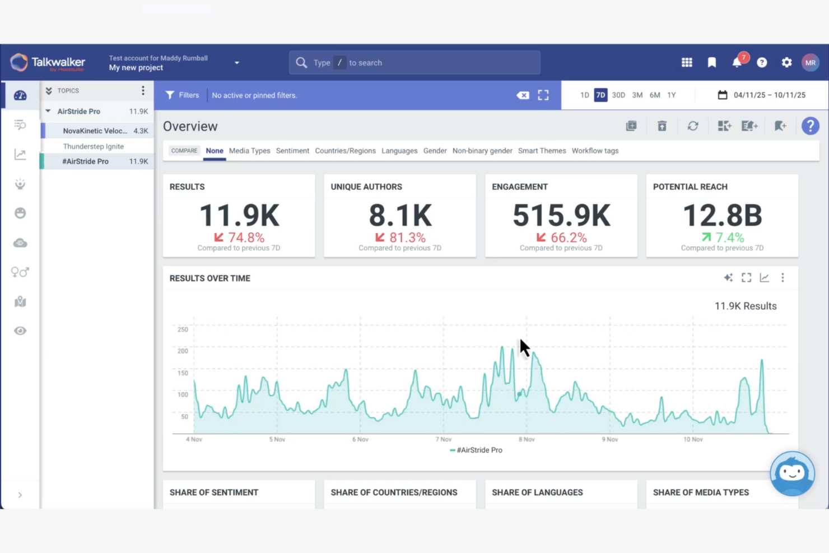
Task: Select the NovaKinetic Veloc... topic
Action: tap(97, 131)
